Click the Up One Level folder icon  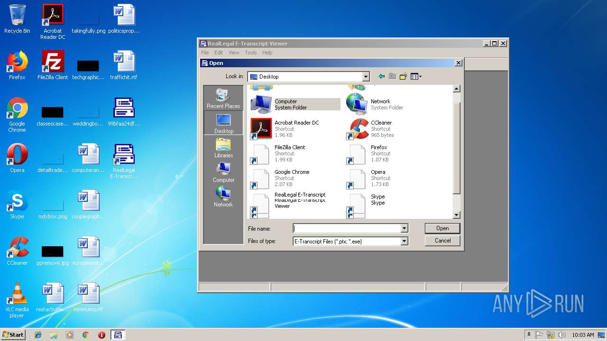coord(392,76)
